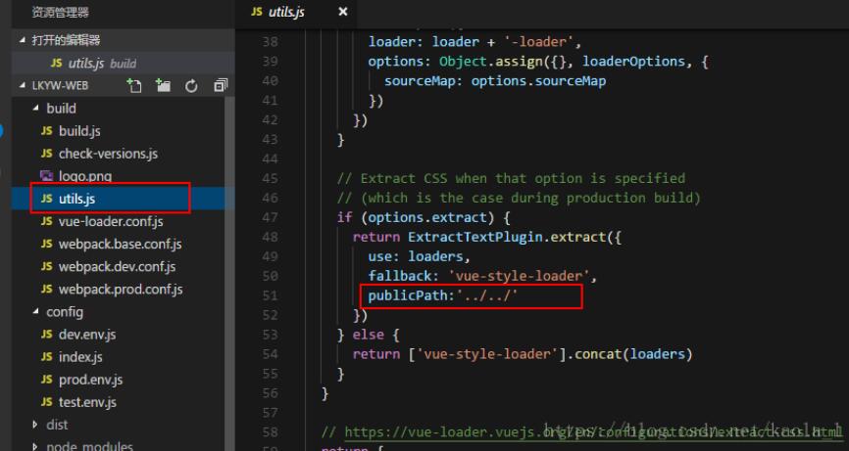Click line number 51 in gutter

pos(270,295)
